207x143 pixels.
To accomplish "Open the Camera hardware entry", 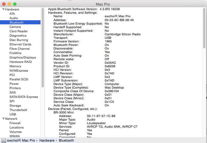I will pyautogui.click(x=15, y=27).
